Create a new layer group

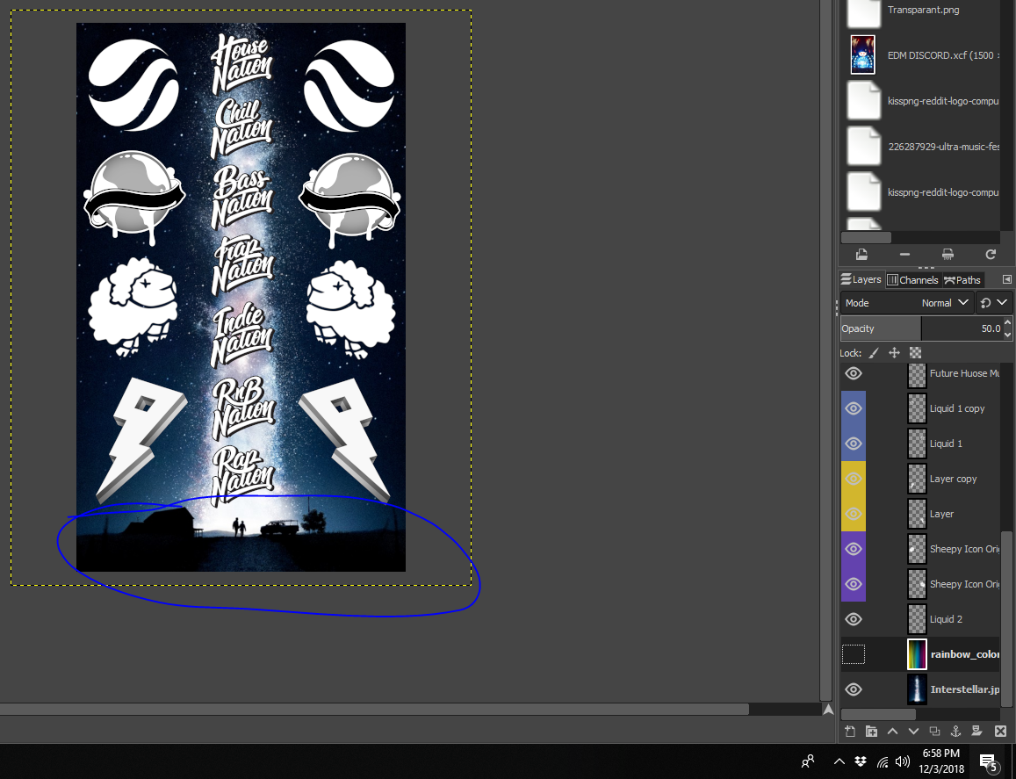point(871,731)
